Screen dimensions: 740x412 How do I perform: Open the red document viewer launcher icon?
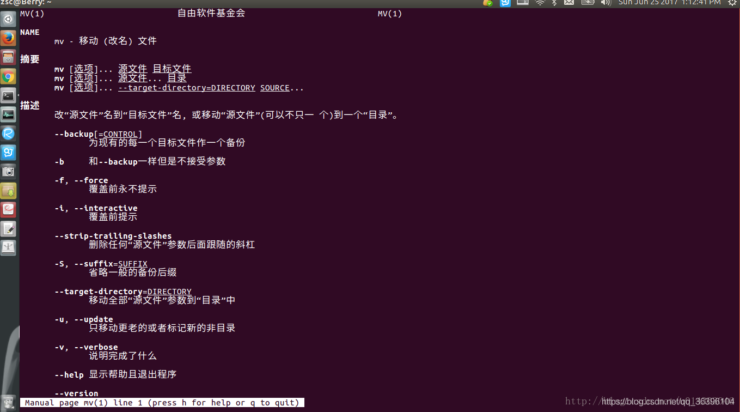pyautogui.click(x=8, y=210)
